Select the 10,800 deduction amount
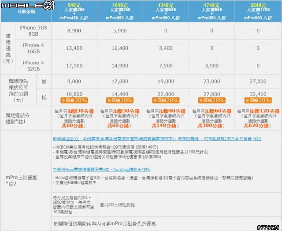The height and width of the screenshot is (231, 282). click(x=74, y=94)
